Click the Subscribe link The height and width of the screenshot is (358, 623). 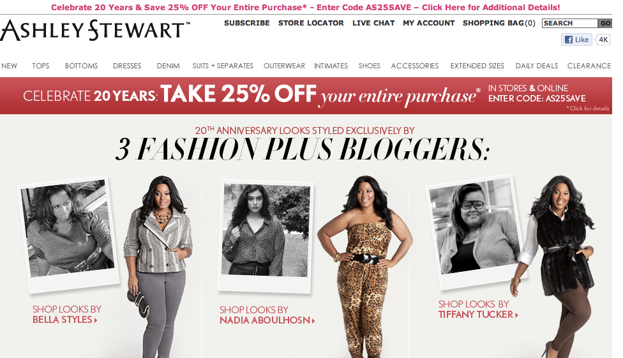[247, 23]
